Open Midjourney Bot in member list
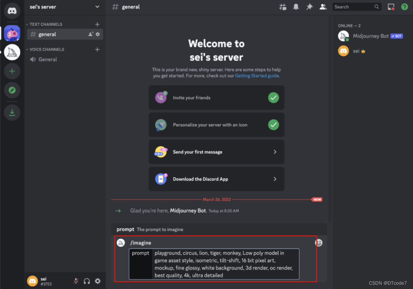 tap(371, 36)
